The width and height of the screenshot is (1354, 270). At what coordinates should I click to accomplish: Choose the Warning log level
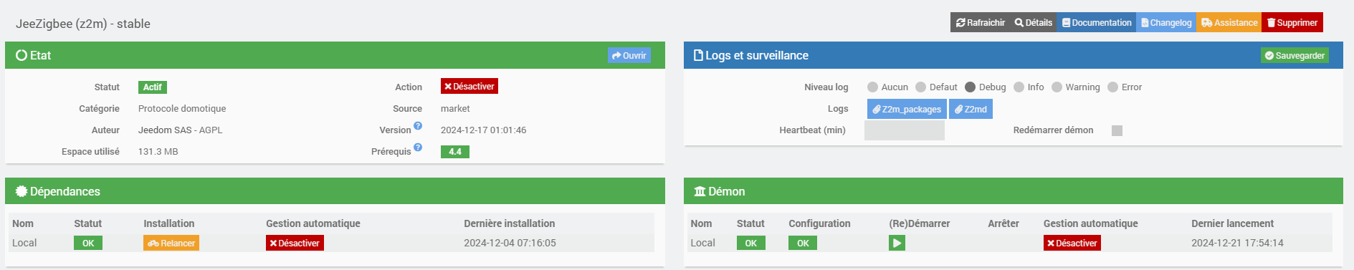[x=1057, y=87]
